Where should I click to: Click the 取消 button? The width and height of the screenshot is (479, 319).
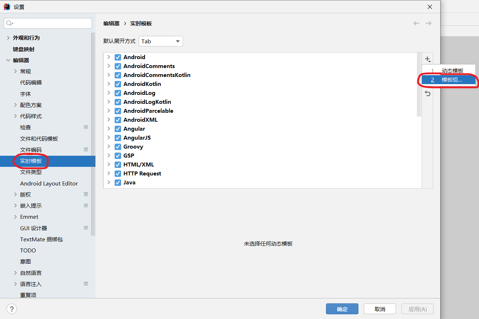[380, 309]
